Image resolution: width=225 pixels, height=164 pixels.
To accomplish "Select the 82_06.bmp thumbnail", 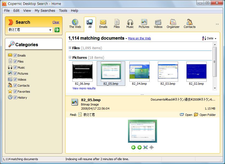I will [82, 74].
